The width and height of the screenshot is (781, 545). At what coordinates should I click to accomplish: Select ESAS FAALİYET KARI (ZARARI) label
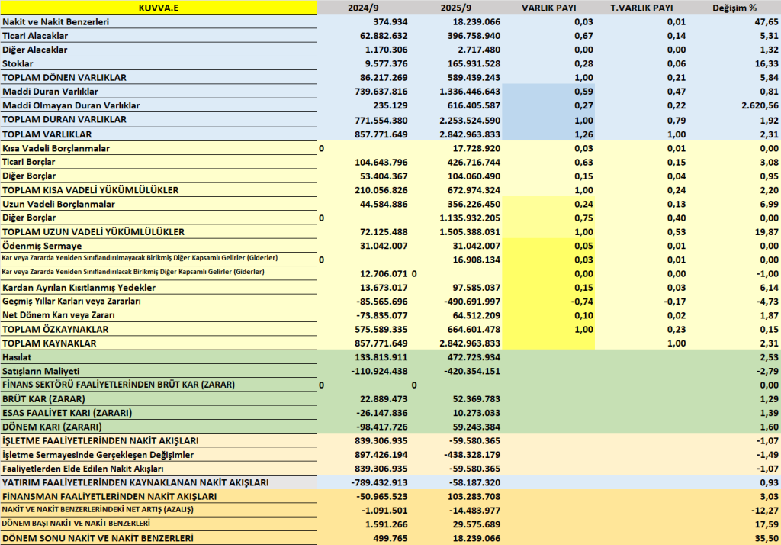[x=67, y=414]
